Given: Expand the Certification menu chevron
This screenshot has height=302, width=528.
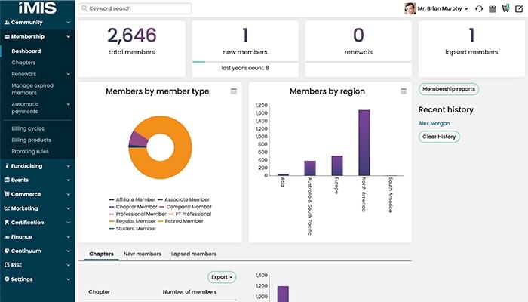Looking at the screenshot, I should click(x=69, y=223).
